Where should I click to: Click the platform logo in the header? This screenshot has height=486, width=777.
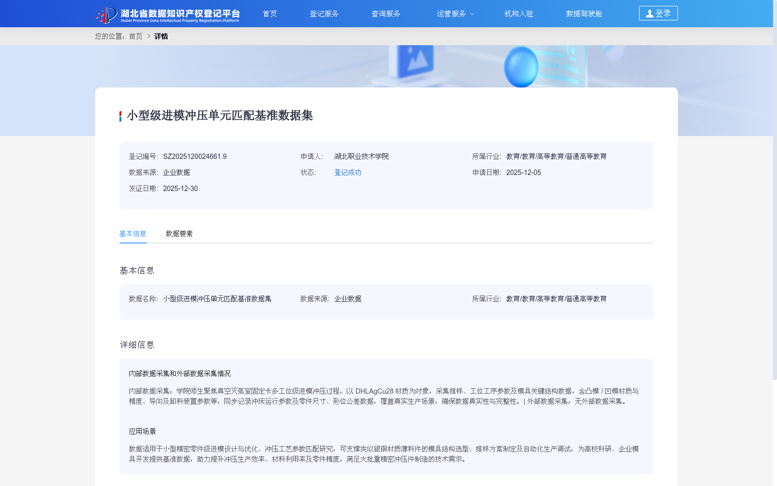tap(168, 15)
